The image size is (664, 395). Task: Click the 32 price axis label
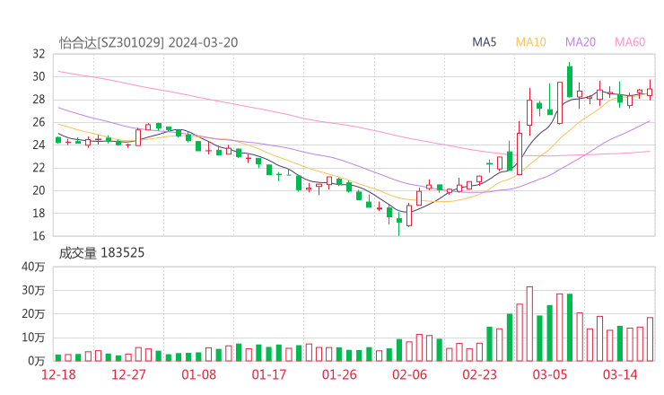(x=39, y=54)
